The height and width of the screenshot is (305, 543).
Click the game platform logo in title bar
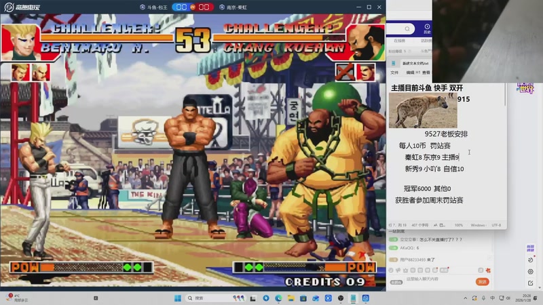pos(22,7)
